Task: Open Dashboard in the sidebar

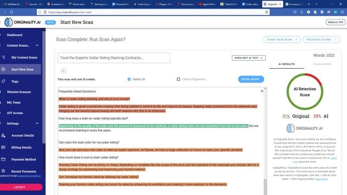Action: click(15, 35)
